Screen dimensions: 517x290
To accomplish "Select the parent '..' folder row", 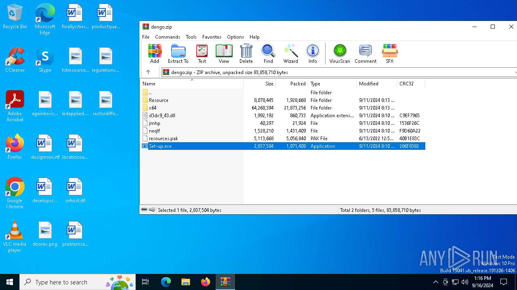I will [x=283, y=93].
